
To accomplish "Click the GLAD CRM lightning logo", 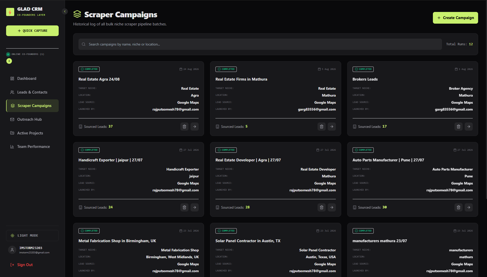I will tap(10, 12).
